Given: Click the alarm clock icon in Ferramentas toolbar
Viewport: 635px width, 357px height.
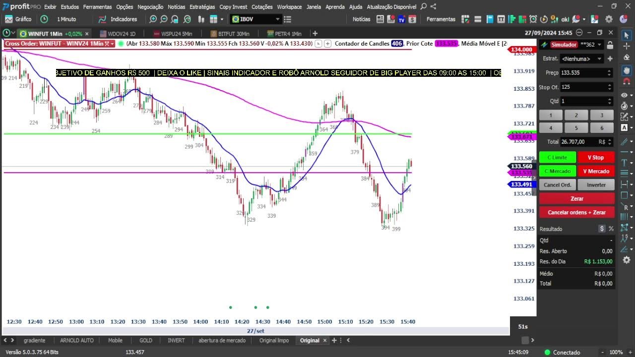Looking at the screenshot, I should [533, 19].
